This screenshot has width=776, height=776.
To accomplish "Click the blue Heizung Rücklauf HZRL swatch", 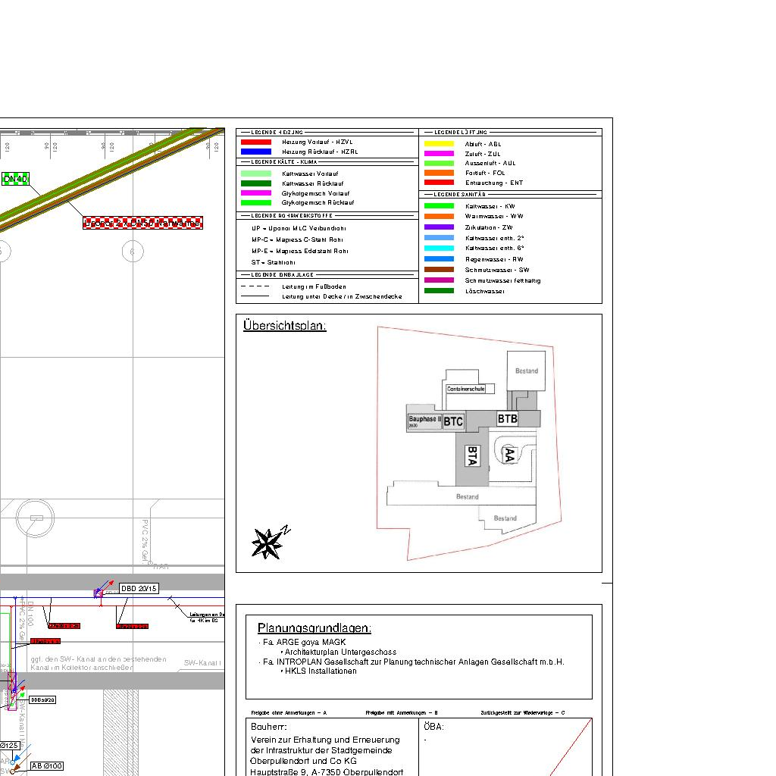I will (x=255, y=152).
